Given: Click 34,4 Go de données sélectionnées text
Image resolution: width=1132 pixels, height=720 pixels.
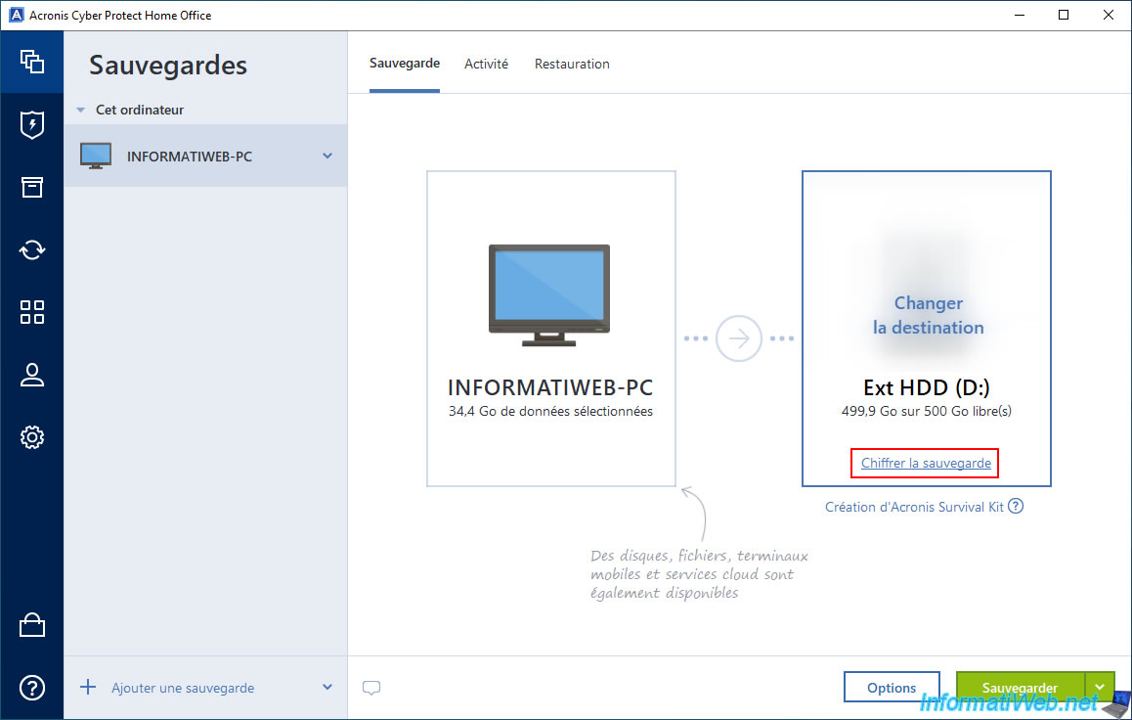Looking at the screenshot, I should pos(550,412).
